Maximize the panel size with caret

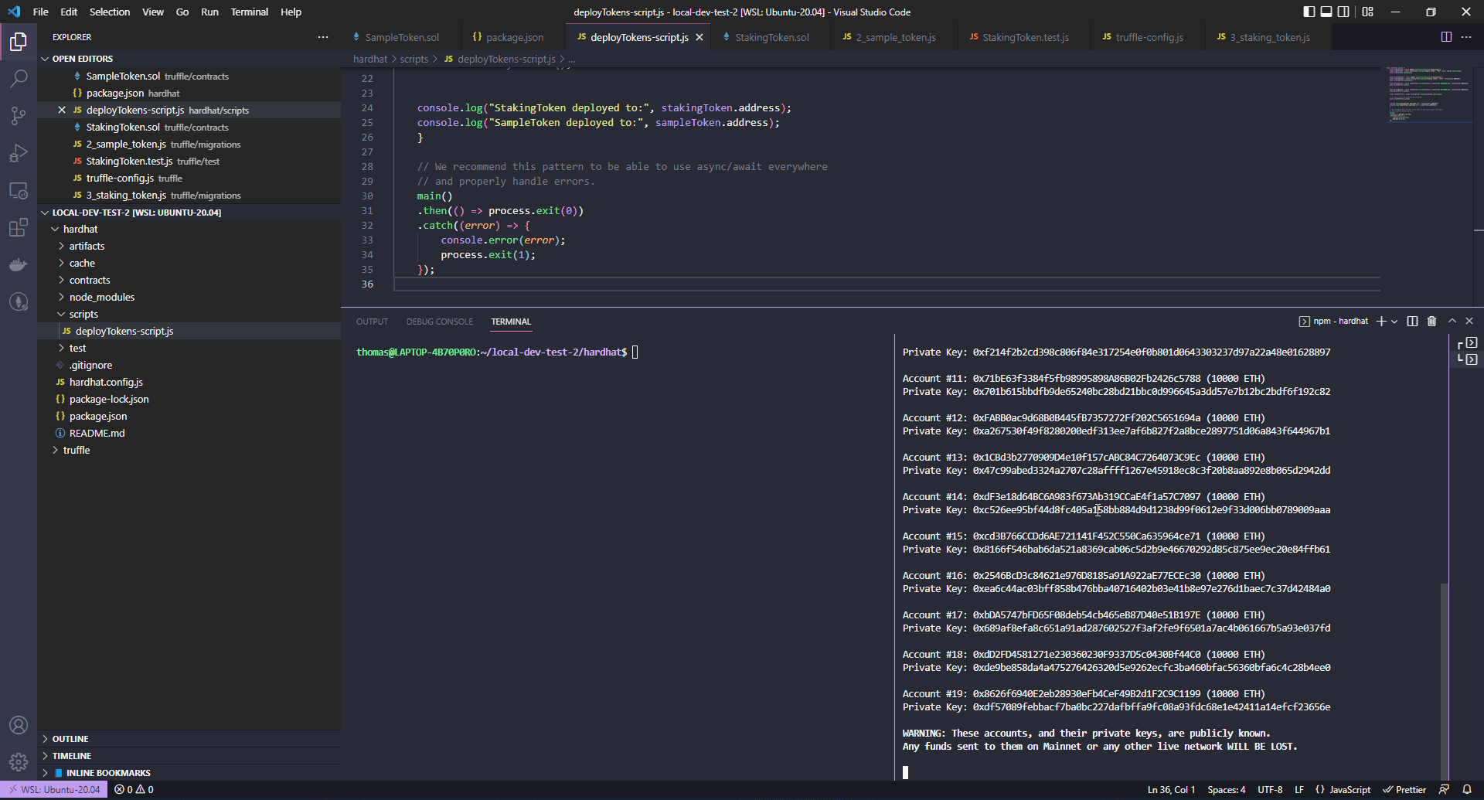(x=1452, y=321)
